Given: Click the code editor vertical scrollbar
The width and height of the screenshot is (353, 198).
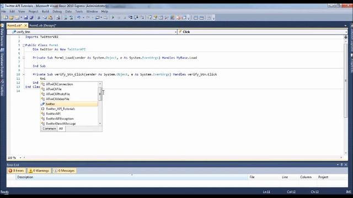Looking at the screenshot, I should 346,81.
